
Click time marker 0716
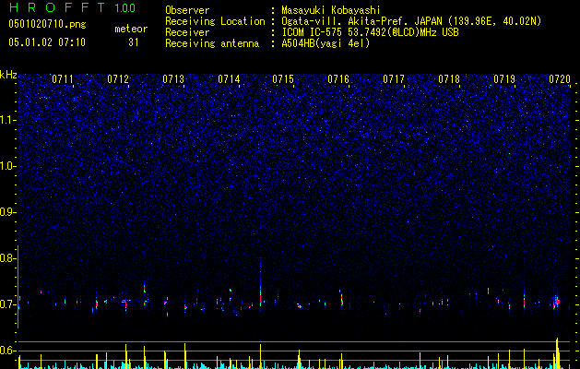pos(338,79)
